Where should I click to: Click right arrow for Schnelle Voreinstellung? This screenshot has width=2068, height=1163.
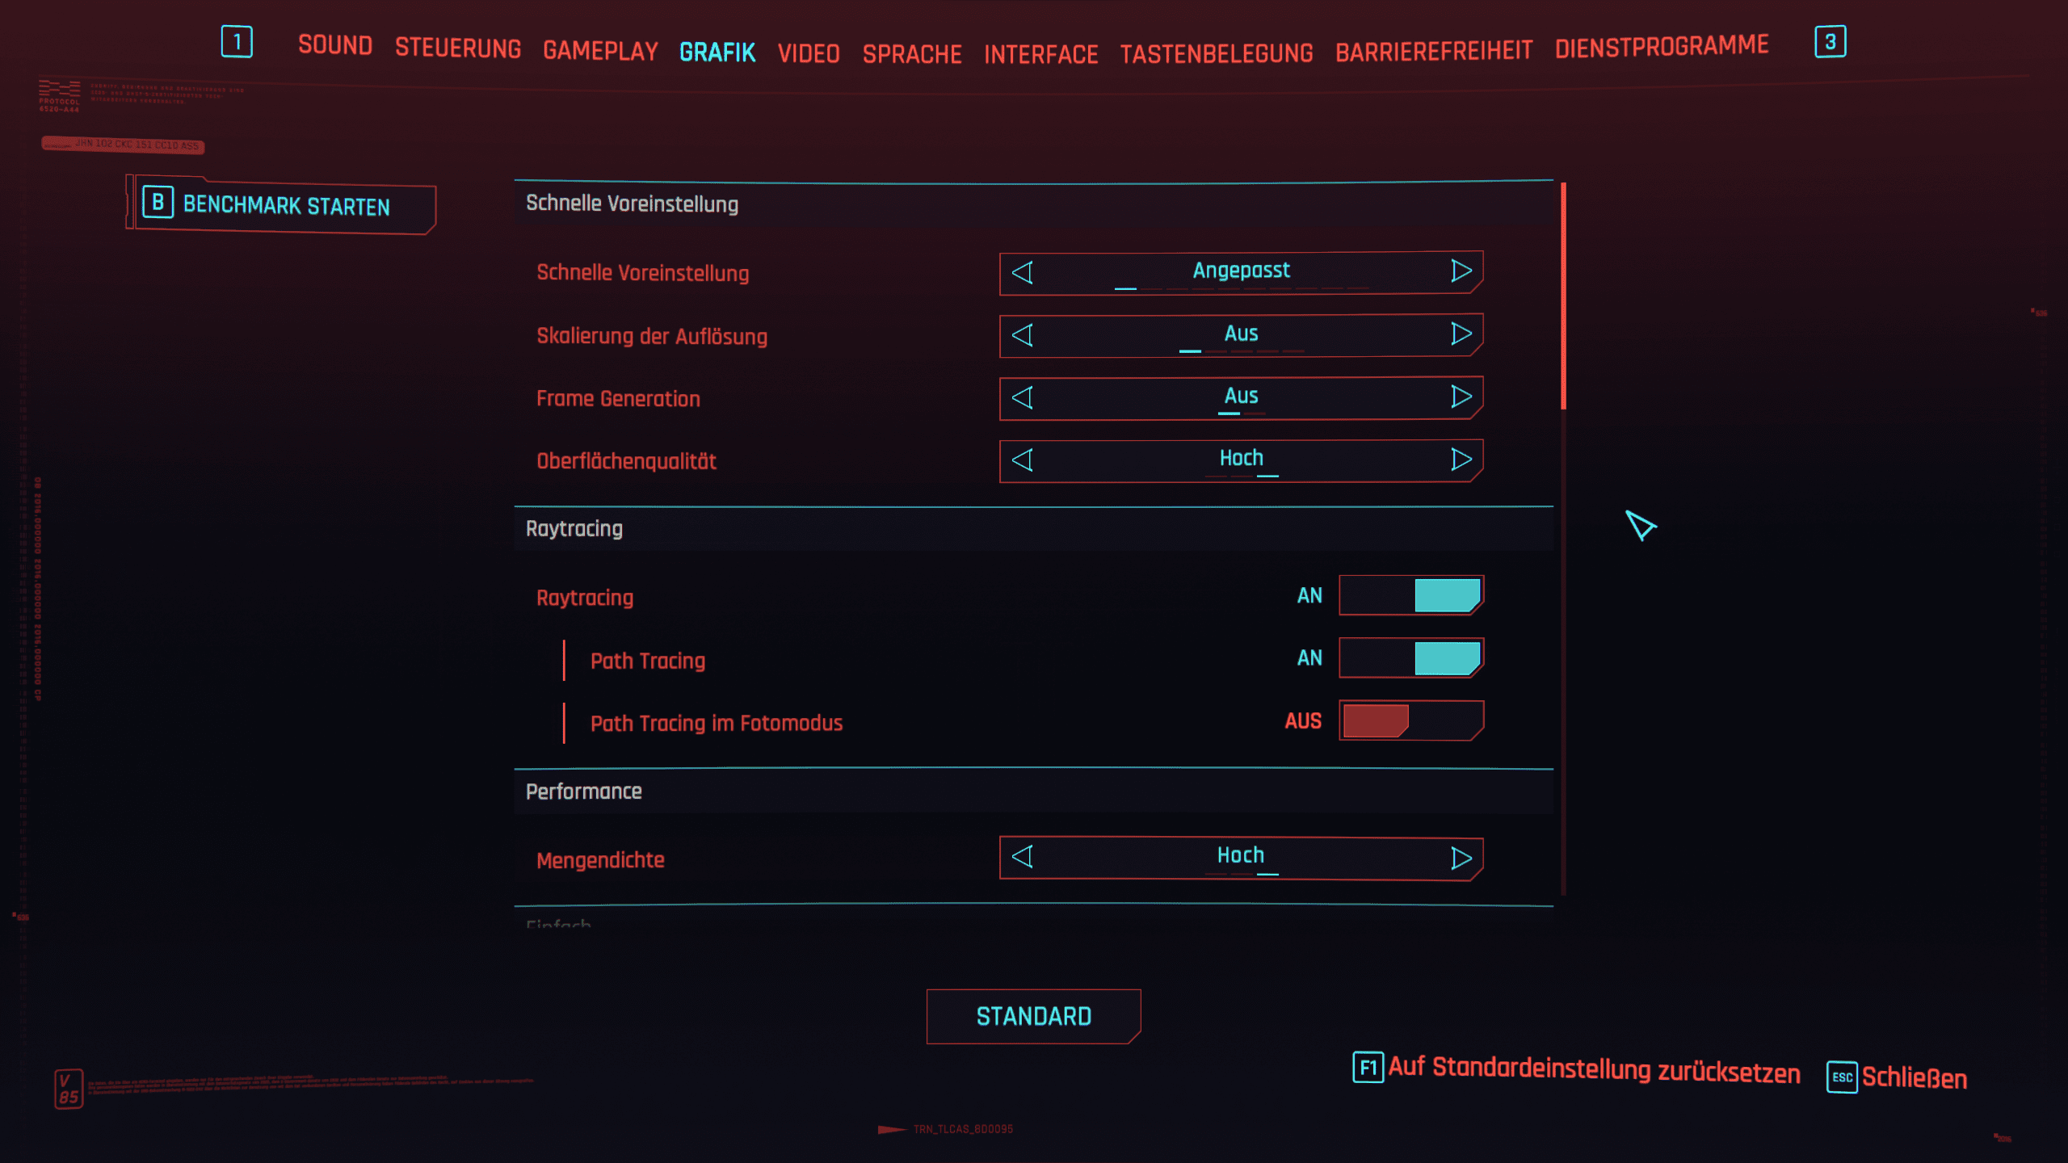coord(1461,271)
